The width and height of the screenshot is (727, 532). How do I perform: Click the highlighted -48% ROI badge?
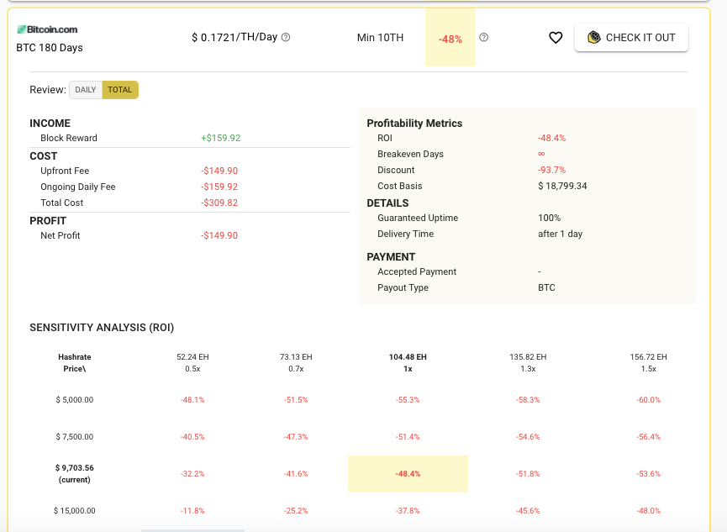450,38
